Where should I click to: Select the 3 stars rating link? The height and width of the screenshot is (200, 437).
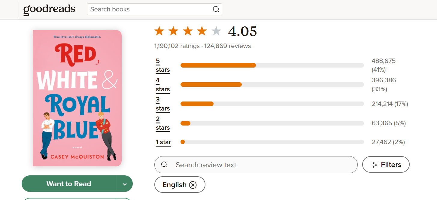point(162,104)
